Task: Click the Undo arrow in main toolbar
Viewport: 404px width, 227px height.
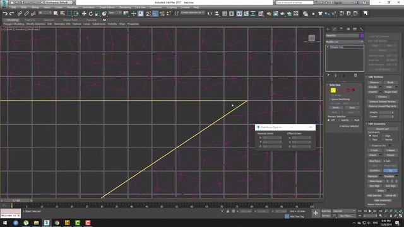Action: [5, 13]
